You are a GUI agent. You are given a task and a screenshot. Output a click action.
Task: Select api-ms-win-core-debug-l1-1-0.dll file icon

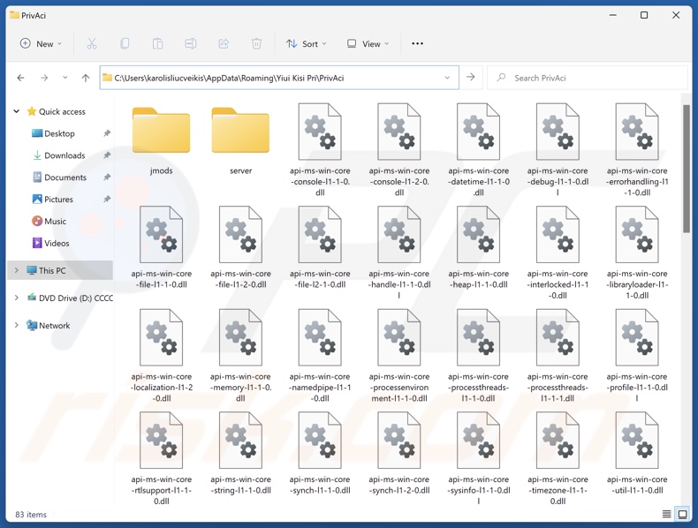(x=558, y=132)
